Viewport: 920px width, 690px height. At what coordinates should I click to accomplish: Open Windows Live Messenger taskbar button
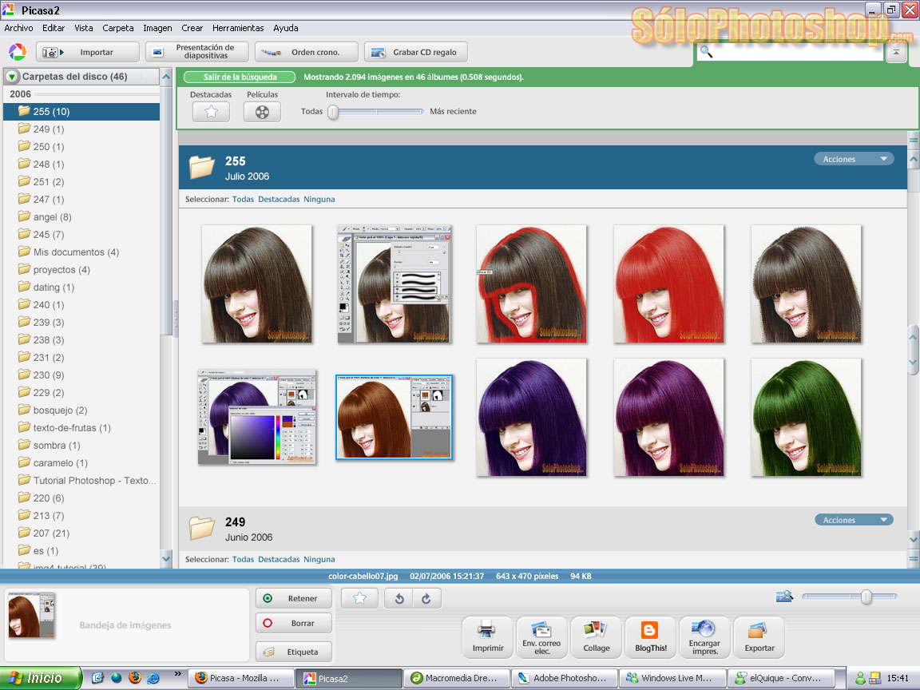pyautogui.click(x=673, y=678)
